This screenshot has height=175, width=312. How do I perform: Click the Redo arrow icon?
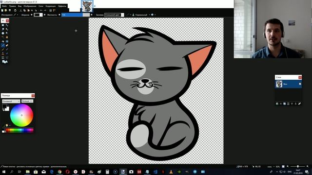45,10
